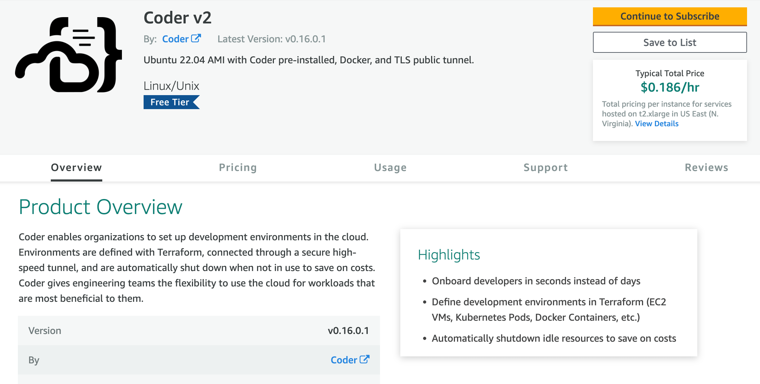Click the Coder v2 title
The image size is (760, 384).
[x=178, y=17]
